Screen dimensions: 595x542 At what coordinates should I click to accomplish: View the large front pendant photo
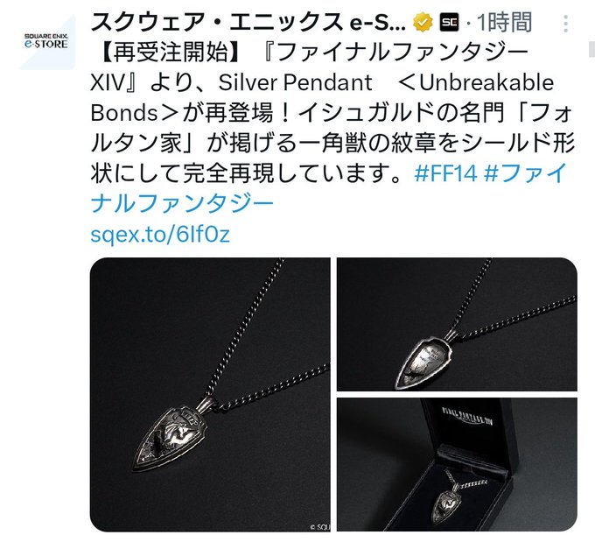point(210,394)
